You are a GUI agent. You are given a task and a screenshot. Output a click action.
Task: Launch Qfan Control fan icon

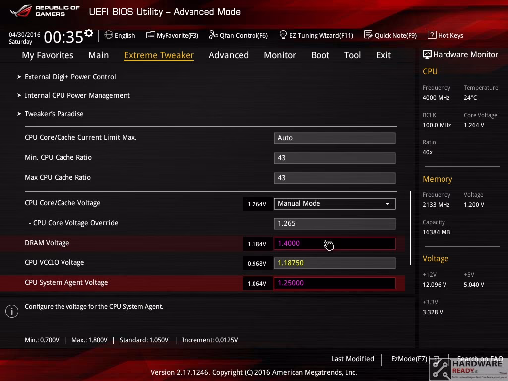pyautogui.click(x=213, y=35)
